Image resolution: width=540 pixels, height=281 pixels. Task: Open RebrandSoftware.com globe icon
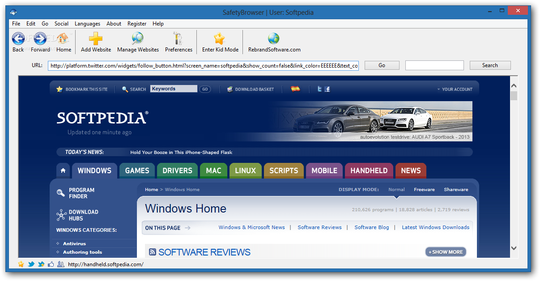(x=274, y=38)
